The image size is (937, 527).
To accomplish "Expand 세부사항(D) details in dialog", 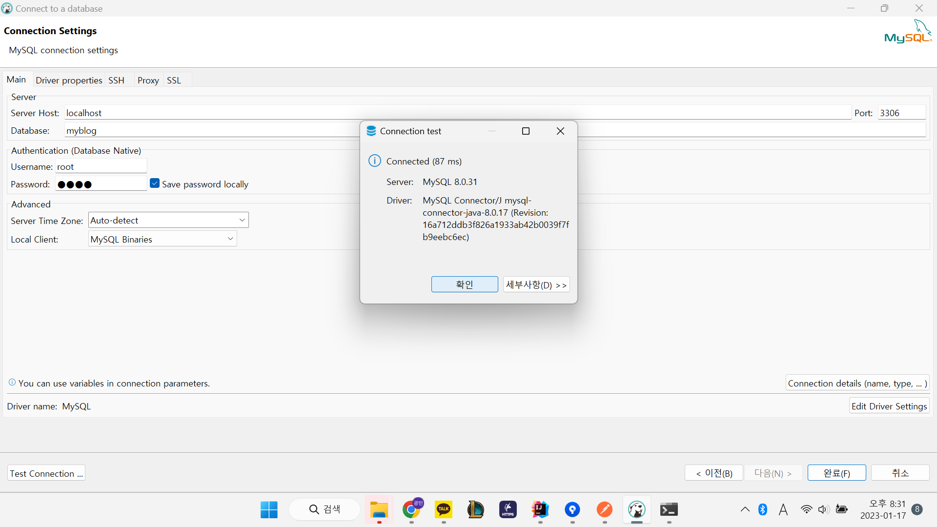I will pos(536,284).
